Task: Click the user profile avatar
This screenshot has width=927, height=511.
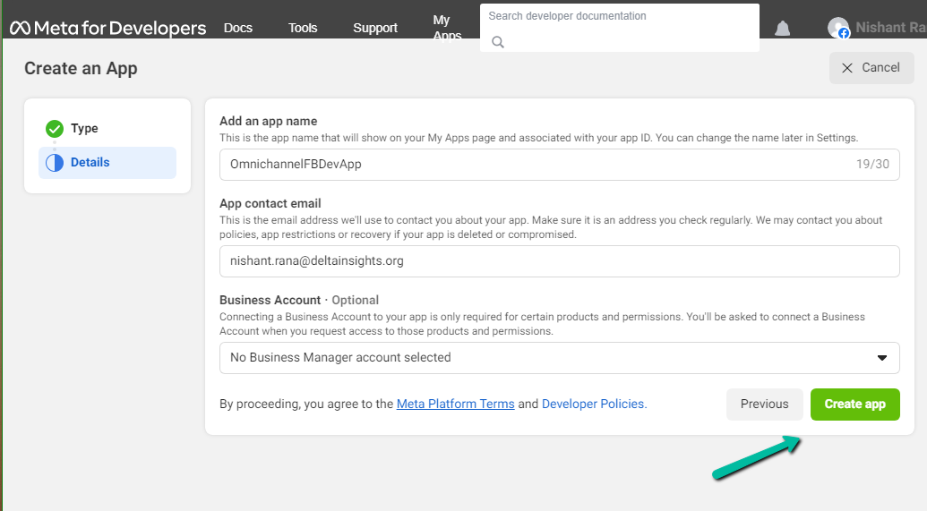Action: tap(837, 28)
